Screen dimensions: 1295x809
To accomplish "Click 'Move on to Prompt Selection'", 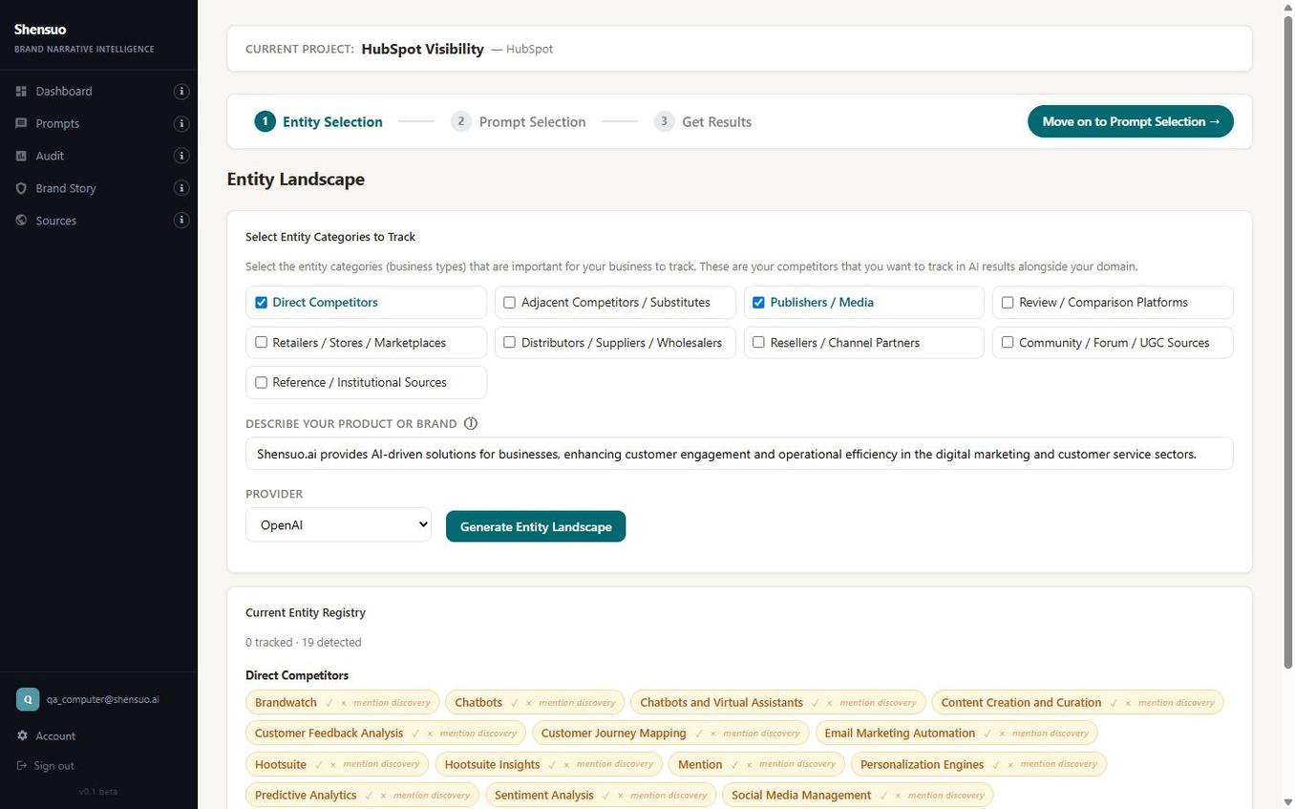I will click(1130, 121).
